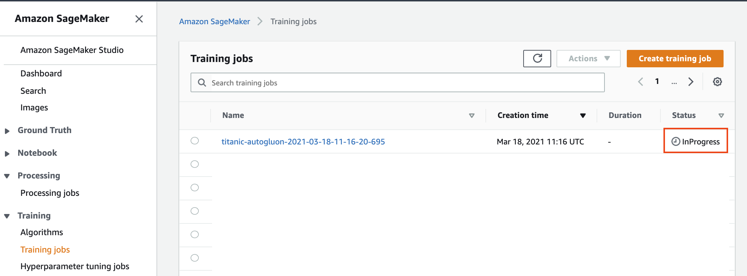The height and width of the screenshot is (276, 747).
Task: Open table preferences gear icon
Action: click(717, 82)
